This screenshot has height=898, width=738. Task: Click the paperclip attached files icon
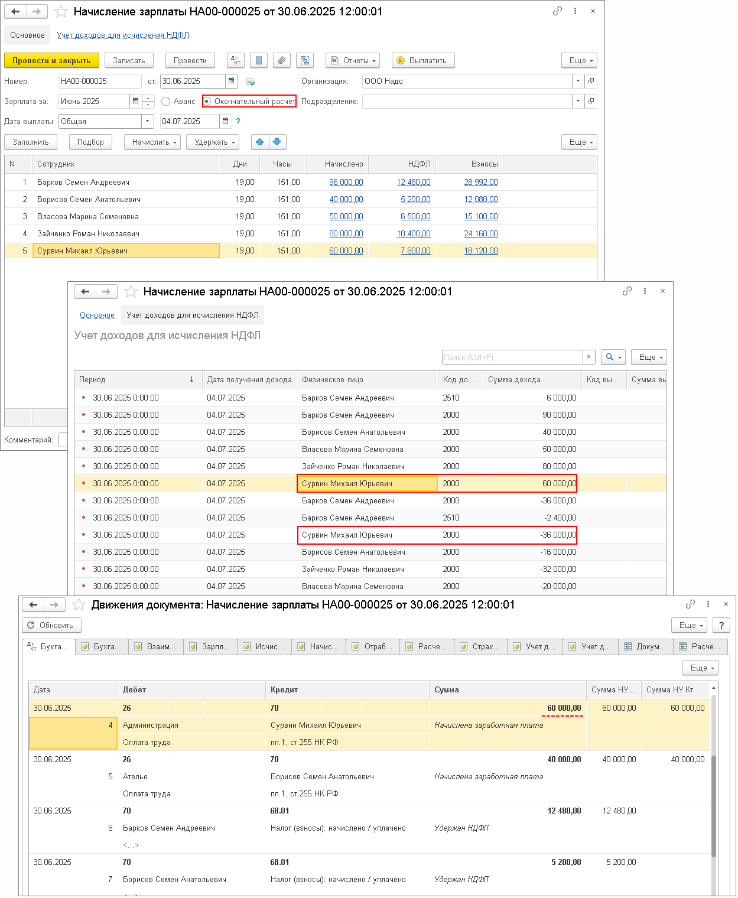coord(282,60)
